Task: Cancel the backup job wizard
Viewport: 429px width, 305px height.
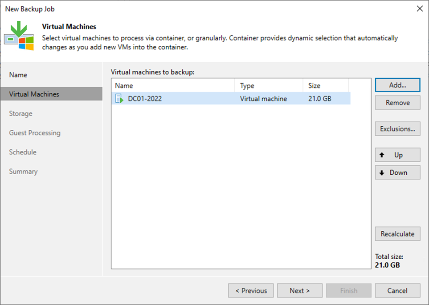Action: 397,290
